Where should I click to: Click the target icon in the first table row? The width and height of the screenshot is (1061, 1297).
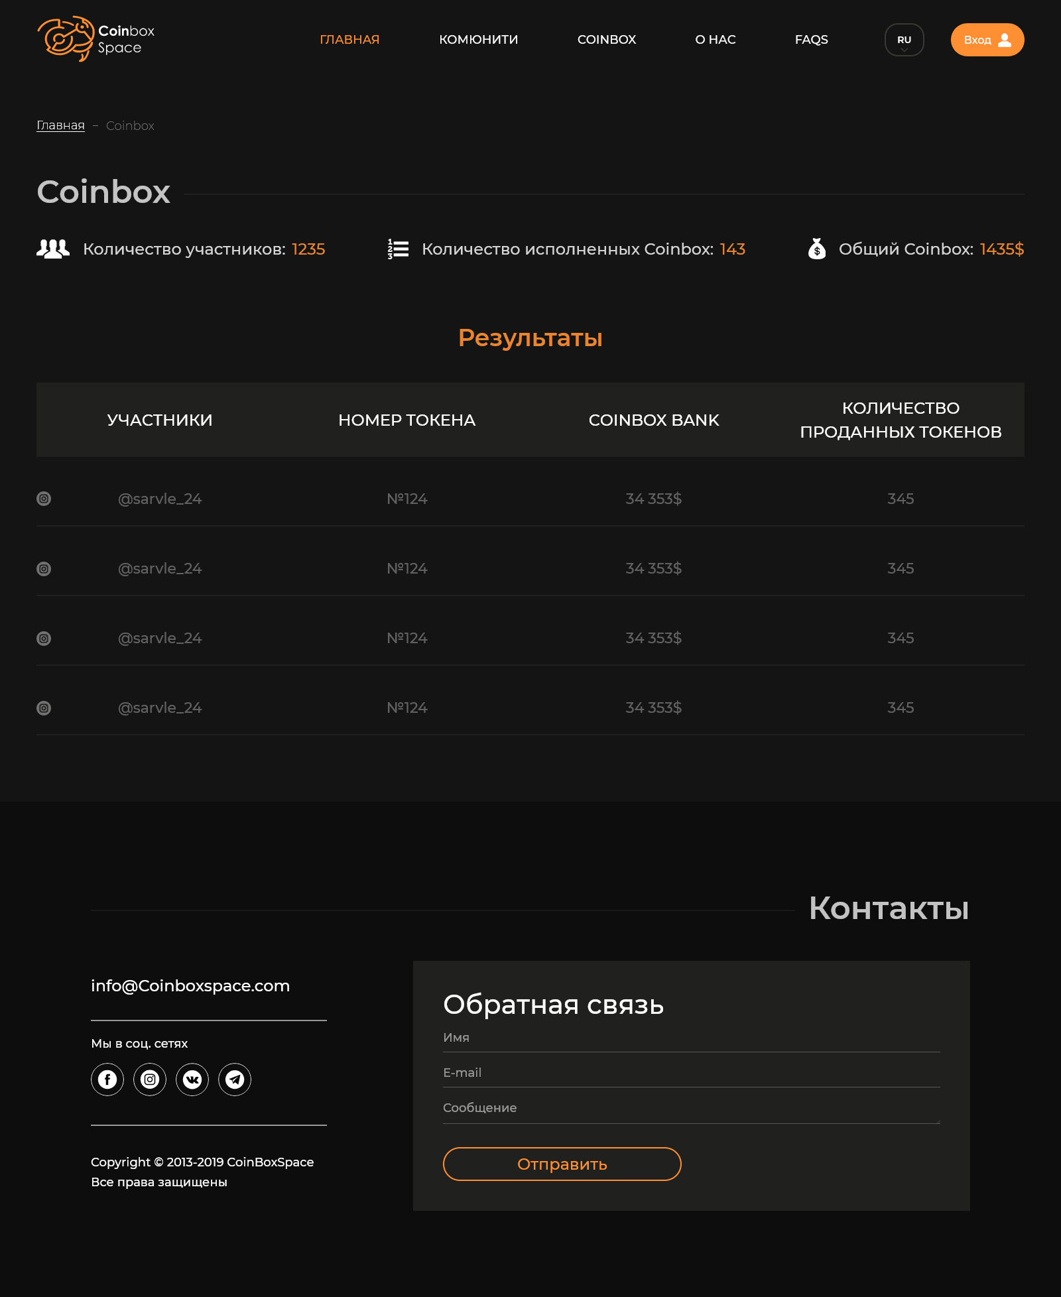44,499
